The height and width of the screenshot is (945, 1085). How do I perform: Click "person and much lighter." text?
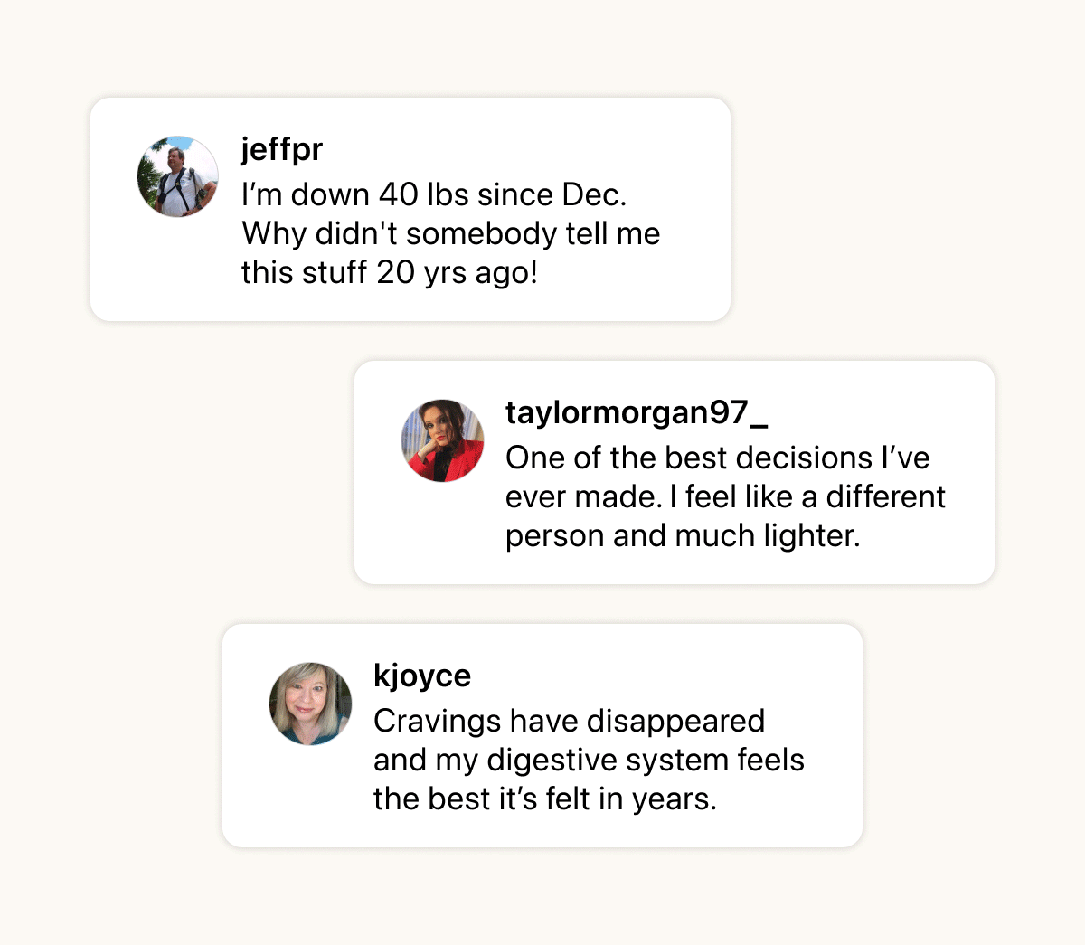point(683,535)
